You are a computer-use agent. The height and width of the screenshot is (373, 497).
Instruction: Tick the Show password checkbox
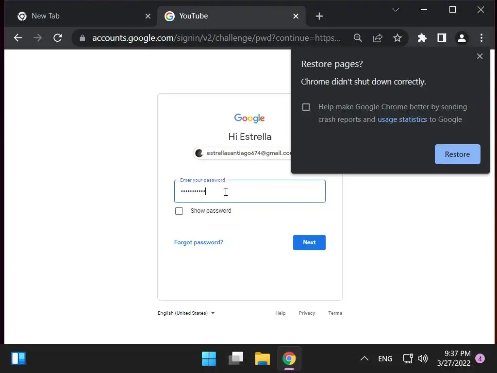click(179, 211)
